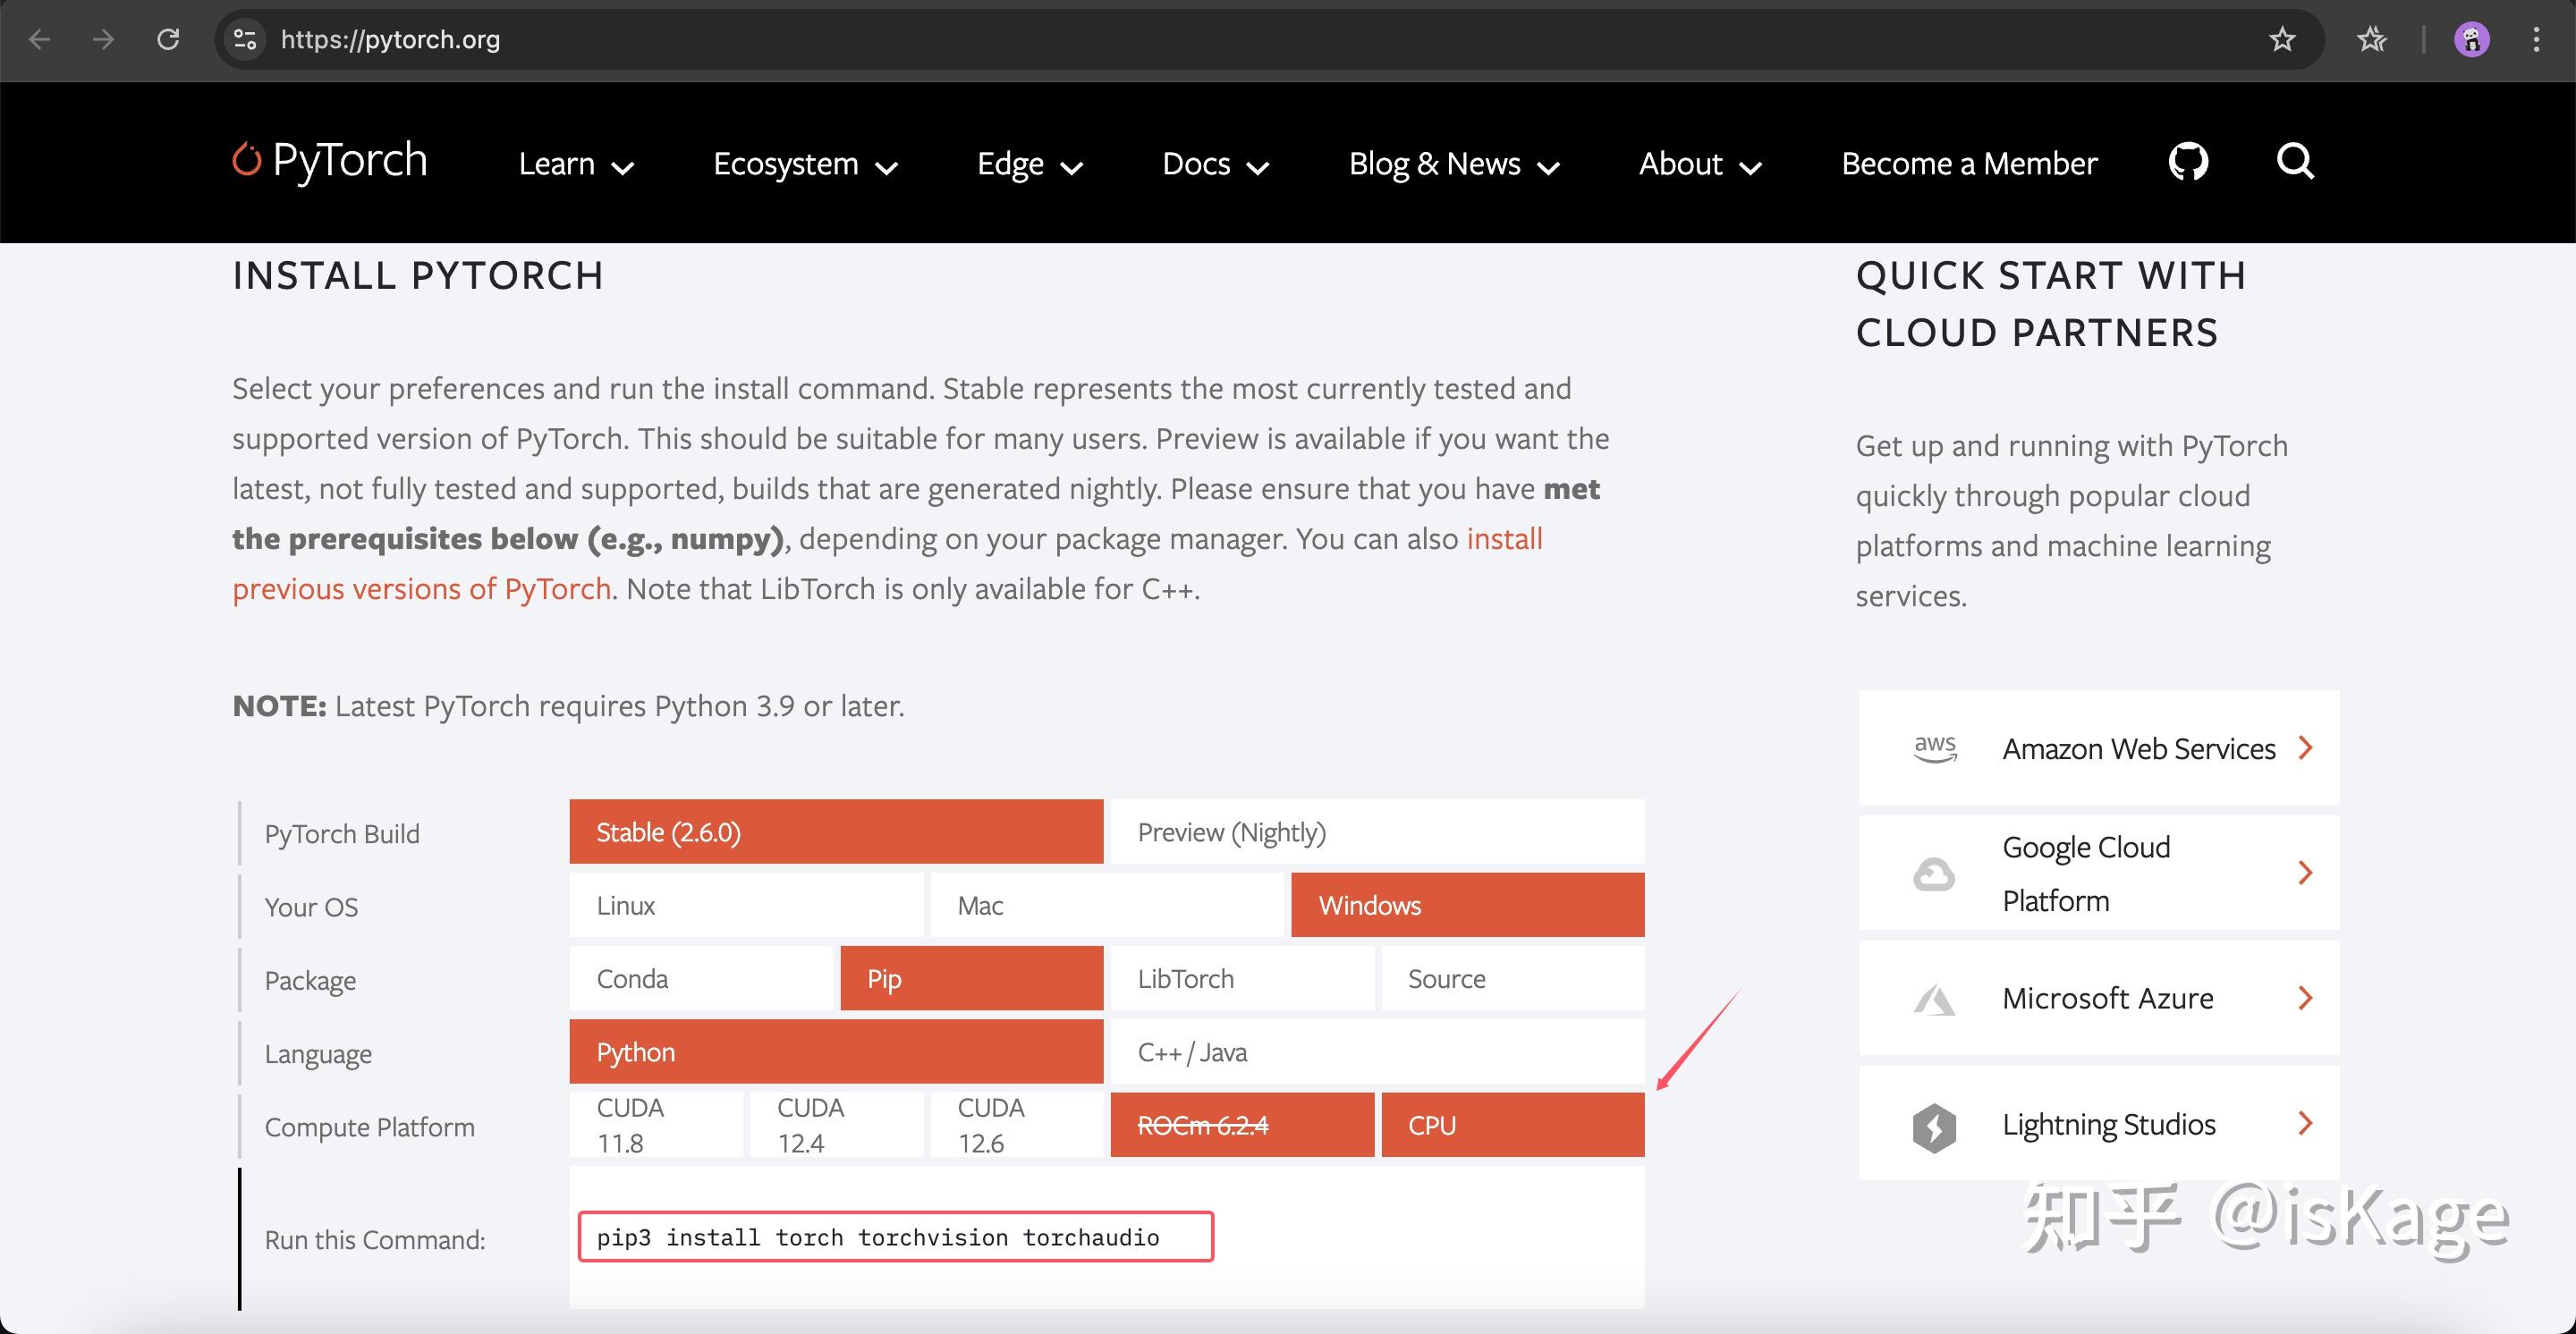Reload the page with refresh icon

(x=168, y=40)
